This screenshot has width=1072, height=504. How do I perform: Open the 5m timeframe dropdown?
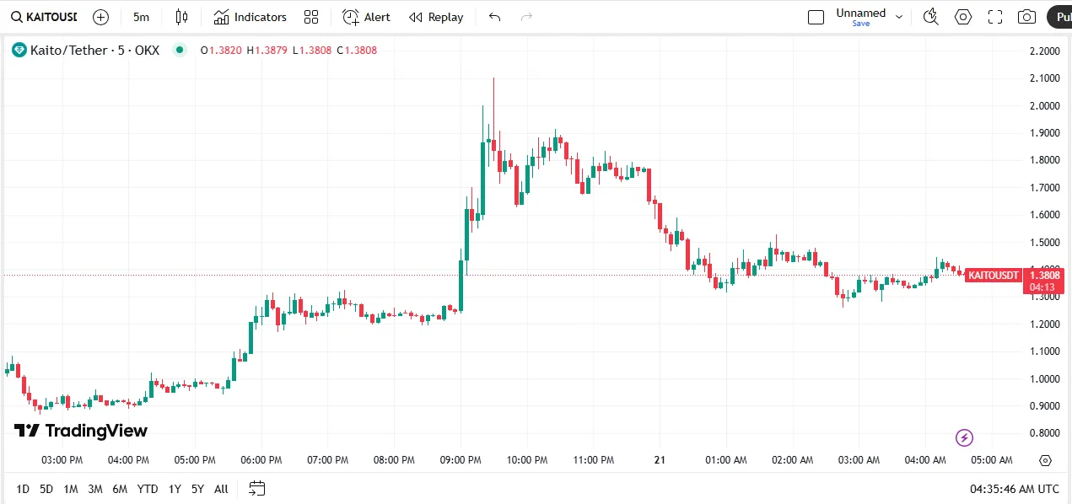pyautogui.click(x=141, y=17)
